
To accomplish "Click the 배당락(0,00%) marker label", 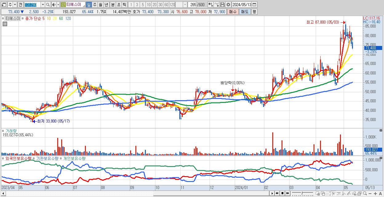I will point(233,83).
